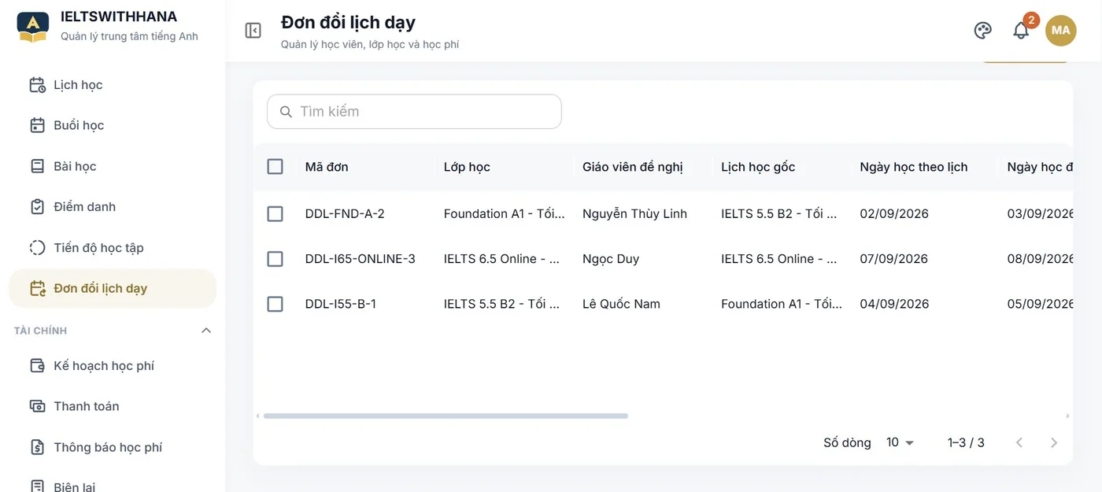Click the Biên lai receipt icon
The height and width of the screenshot is (492, 1102).
(x=37, y=486)
